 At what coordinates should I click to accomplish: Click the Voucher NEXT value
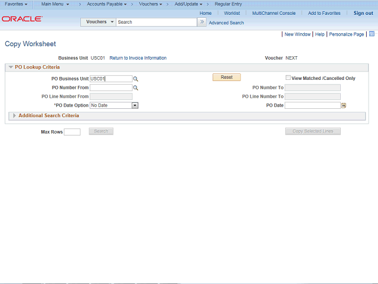291,58
